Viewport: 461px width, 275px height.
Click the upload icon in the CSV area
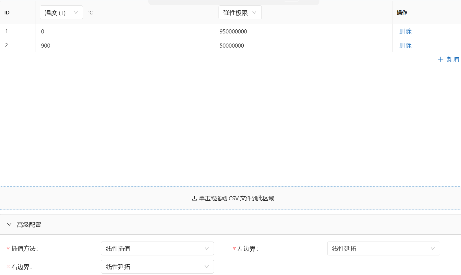194,198
